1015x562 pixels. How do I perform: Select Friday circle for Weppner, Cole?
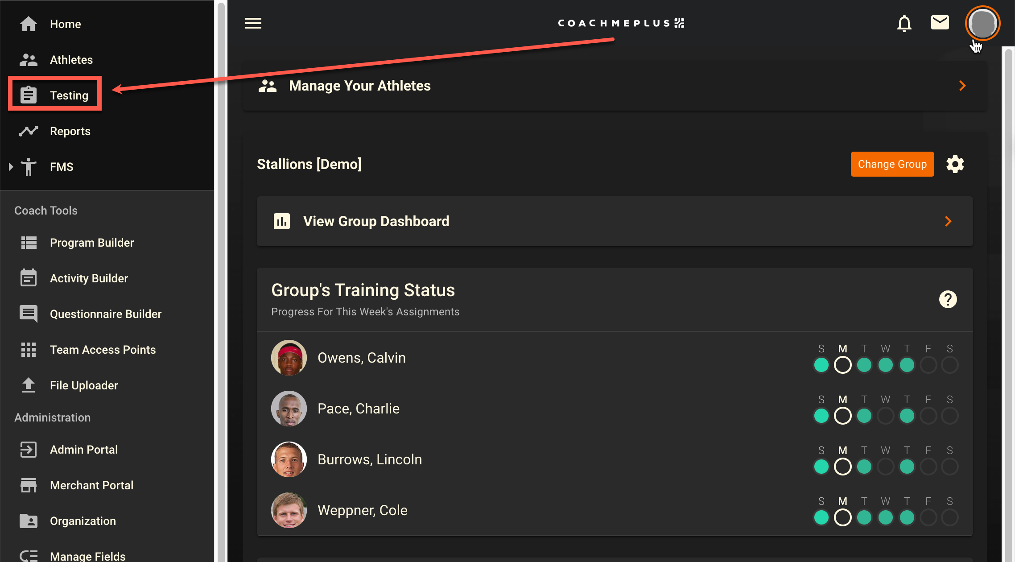(x=928, y=517)
